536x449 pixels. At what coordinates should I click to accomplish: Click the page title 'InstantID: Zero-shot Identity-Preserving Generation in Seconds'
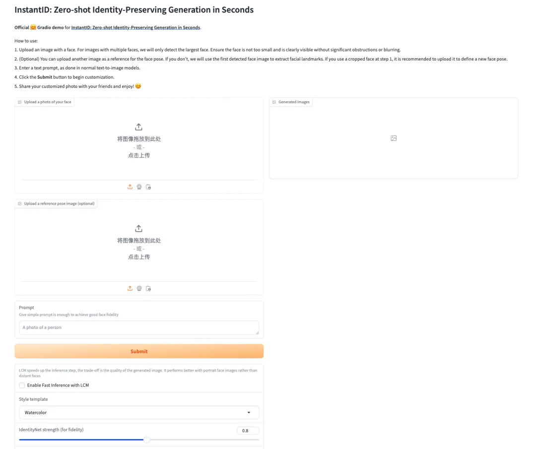(x=134, y=10)
